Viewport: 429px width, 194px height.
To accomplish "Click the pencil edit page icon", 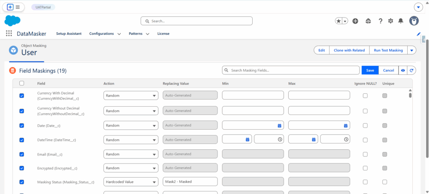I will [418, 34].
